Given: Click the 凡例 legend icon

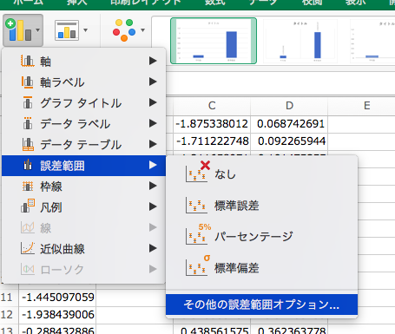Looking at the screenshot, I should tap(28, 206).
